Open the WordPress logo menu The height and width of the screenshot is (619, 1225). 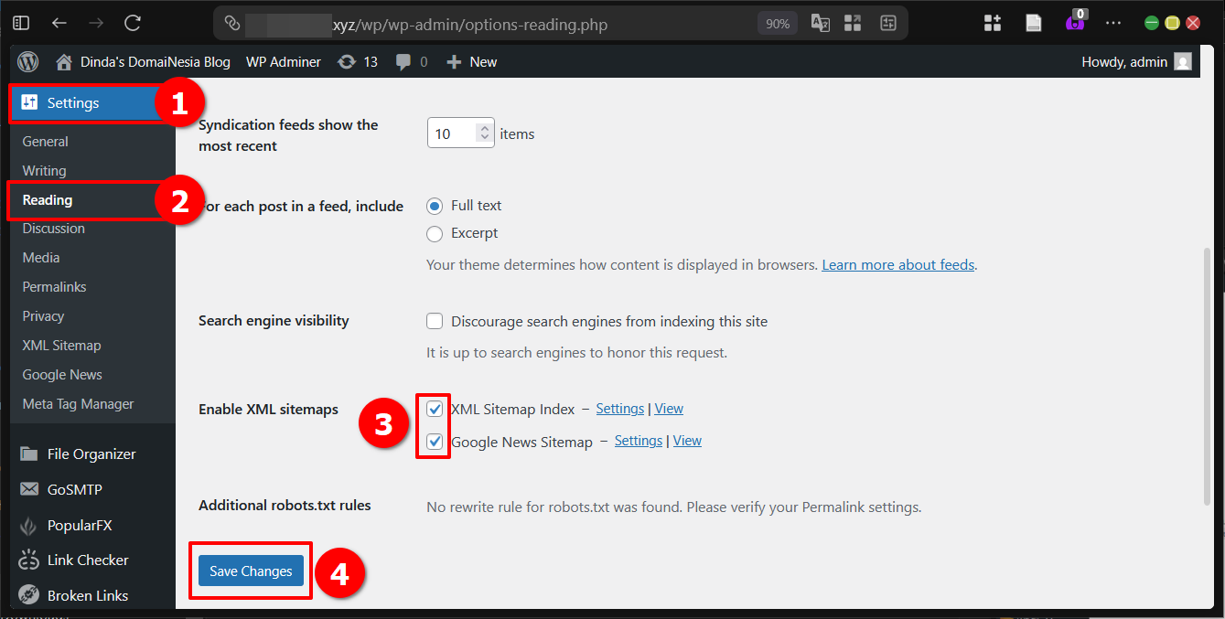(x=27, y=61)
